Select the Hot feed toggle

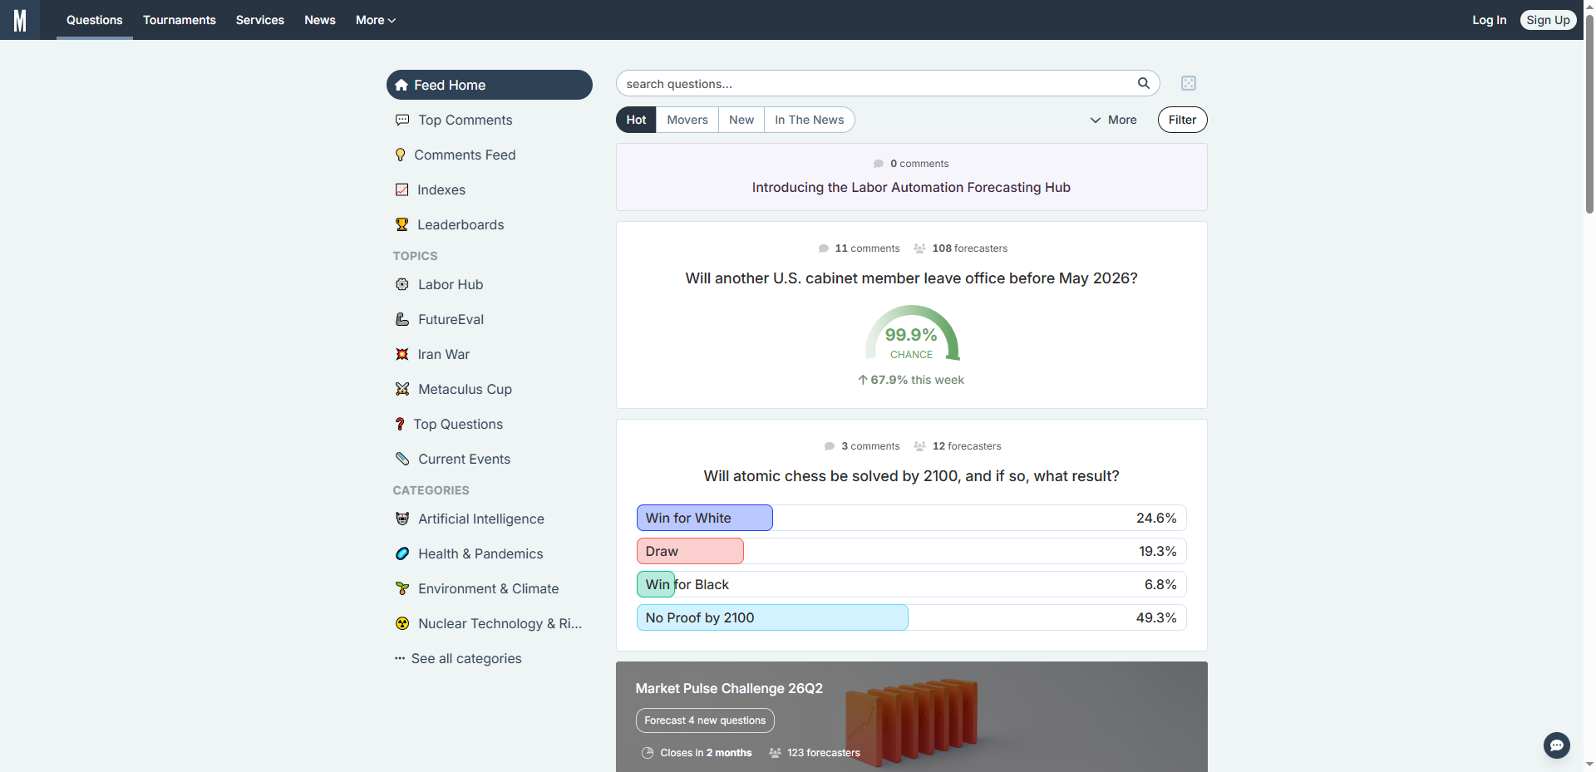click(x=636, y=120)
